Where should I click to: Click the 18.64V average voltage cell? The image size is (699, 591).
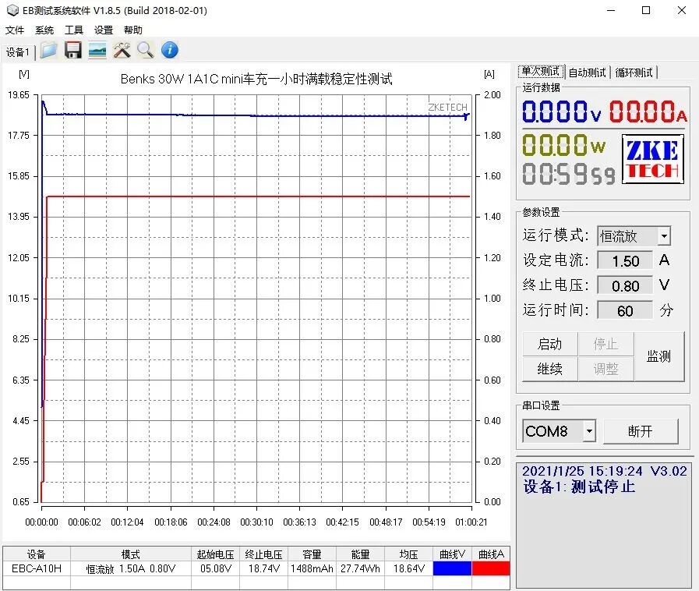click(409, 568)
